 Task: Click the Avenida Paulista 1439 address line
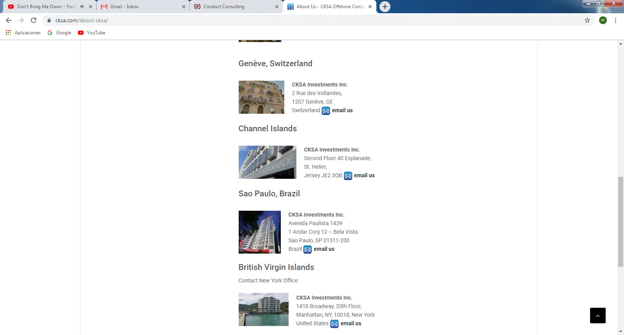point(315,223)
